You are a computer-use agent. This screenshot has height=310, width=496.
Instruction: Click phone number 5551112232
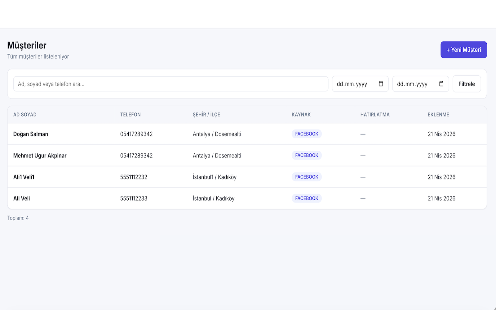click(x=134, y=177)
